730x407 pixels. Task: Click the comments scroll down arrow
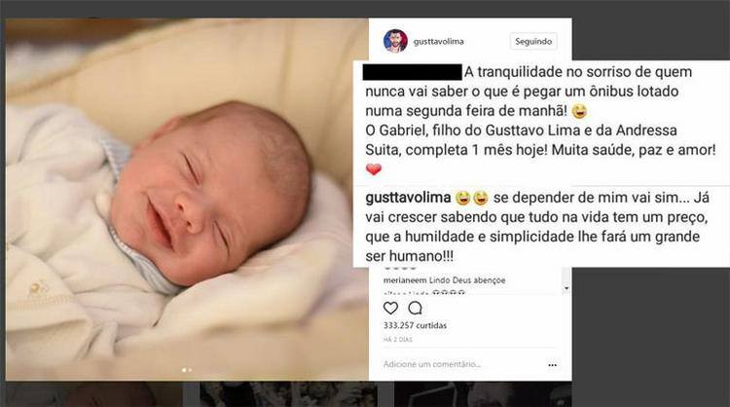point(566,289)
